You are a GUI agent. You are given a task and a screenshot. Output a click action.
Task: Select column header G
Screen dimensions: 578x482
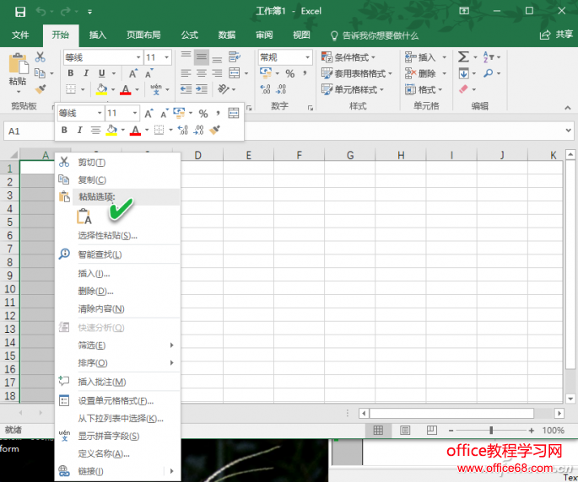coord(350,155)
